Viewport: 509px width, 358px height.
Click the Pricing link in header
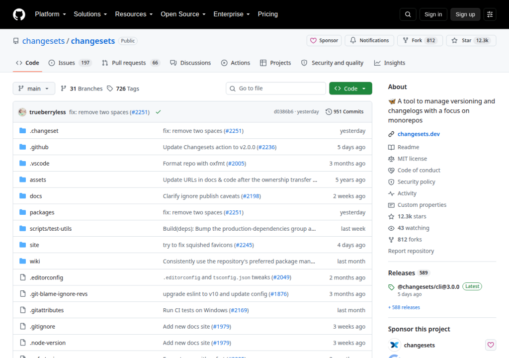pyautogui.click(x=267, y=14)
